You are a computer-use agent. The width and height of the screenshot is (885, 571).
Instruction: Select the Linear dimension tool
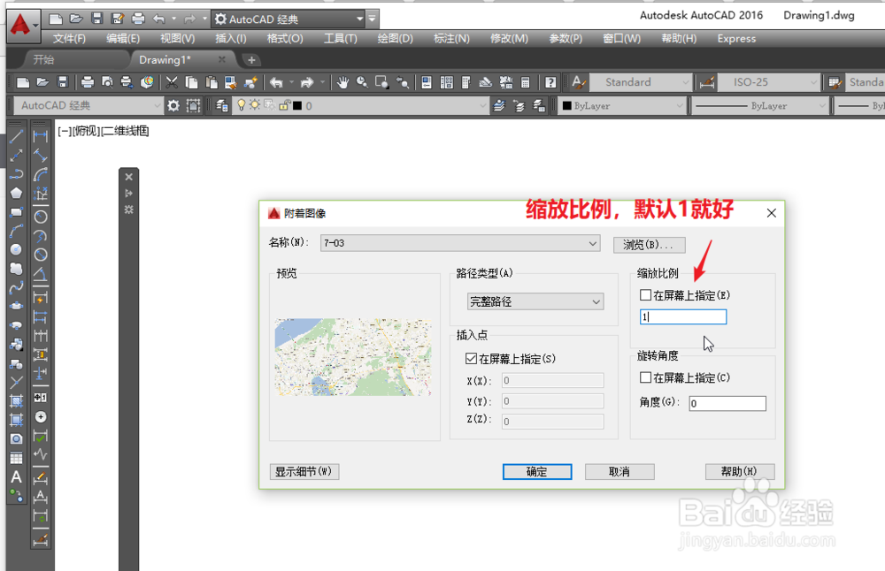[40, 135]
